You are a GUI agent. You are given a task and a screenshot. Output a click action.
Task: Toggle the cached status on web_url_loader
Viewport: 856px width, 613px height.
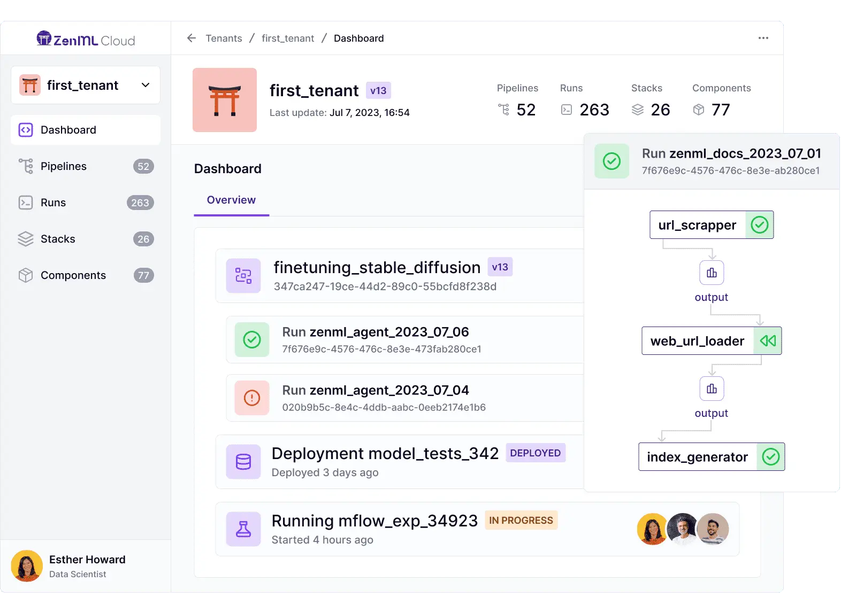coord(768,340)
